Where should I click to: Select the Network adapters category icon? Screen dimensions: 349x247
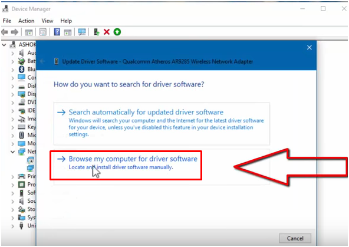tap(22, 152)
